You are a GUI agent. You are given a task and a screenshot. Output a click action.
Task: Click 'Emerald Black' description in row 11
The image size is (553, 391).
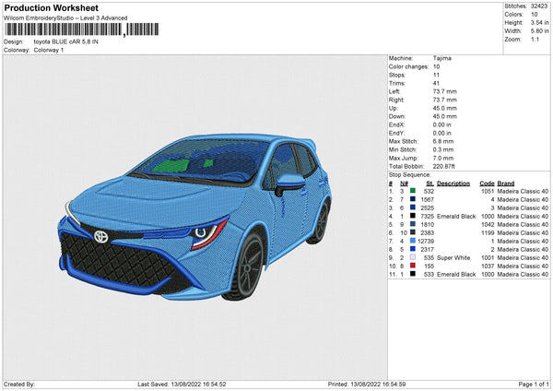(456, 274)
